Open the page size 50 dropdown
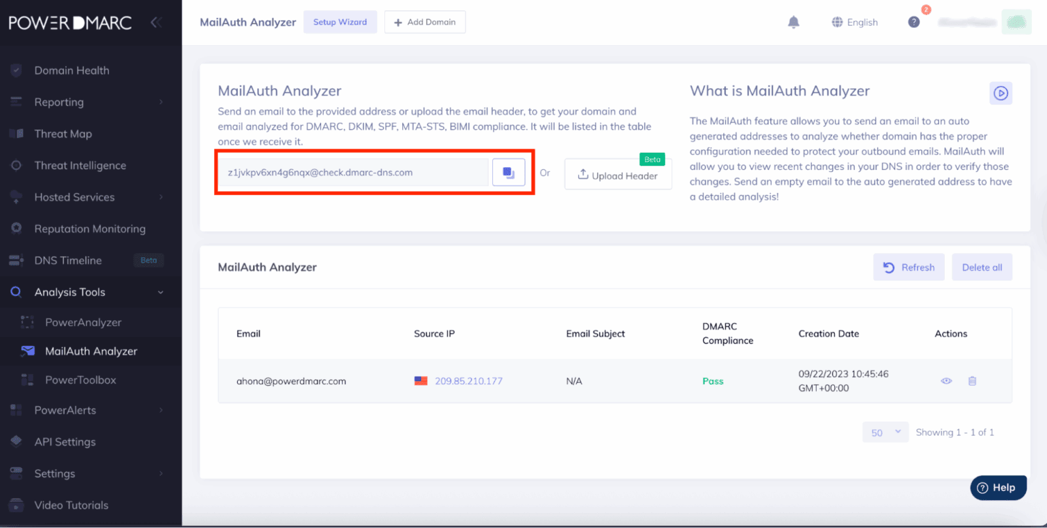Viewport: 1047px width, 528px height. [x=885, y=432]
